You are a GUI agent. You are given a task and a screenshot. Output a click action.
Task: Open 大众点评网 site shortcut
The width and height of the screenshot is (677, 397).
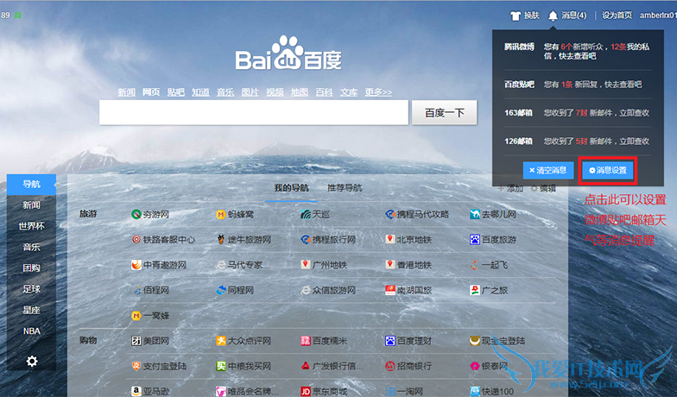244,341
